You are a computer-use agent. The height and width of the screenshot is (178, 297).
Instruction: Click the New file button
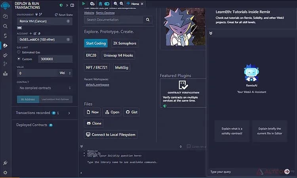92,112
